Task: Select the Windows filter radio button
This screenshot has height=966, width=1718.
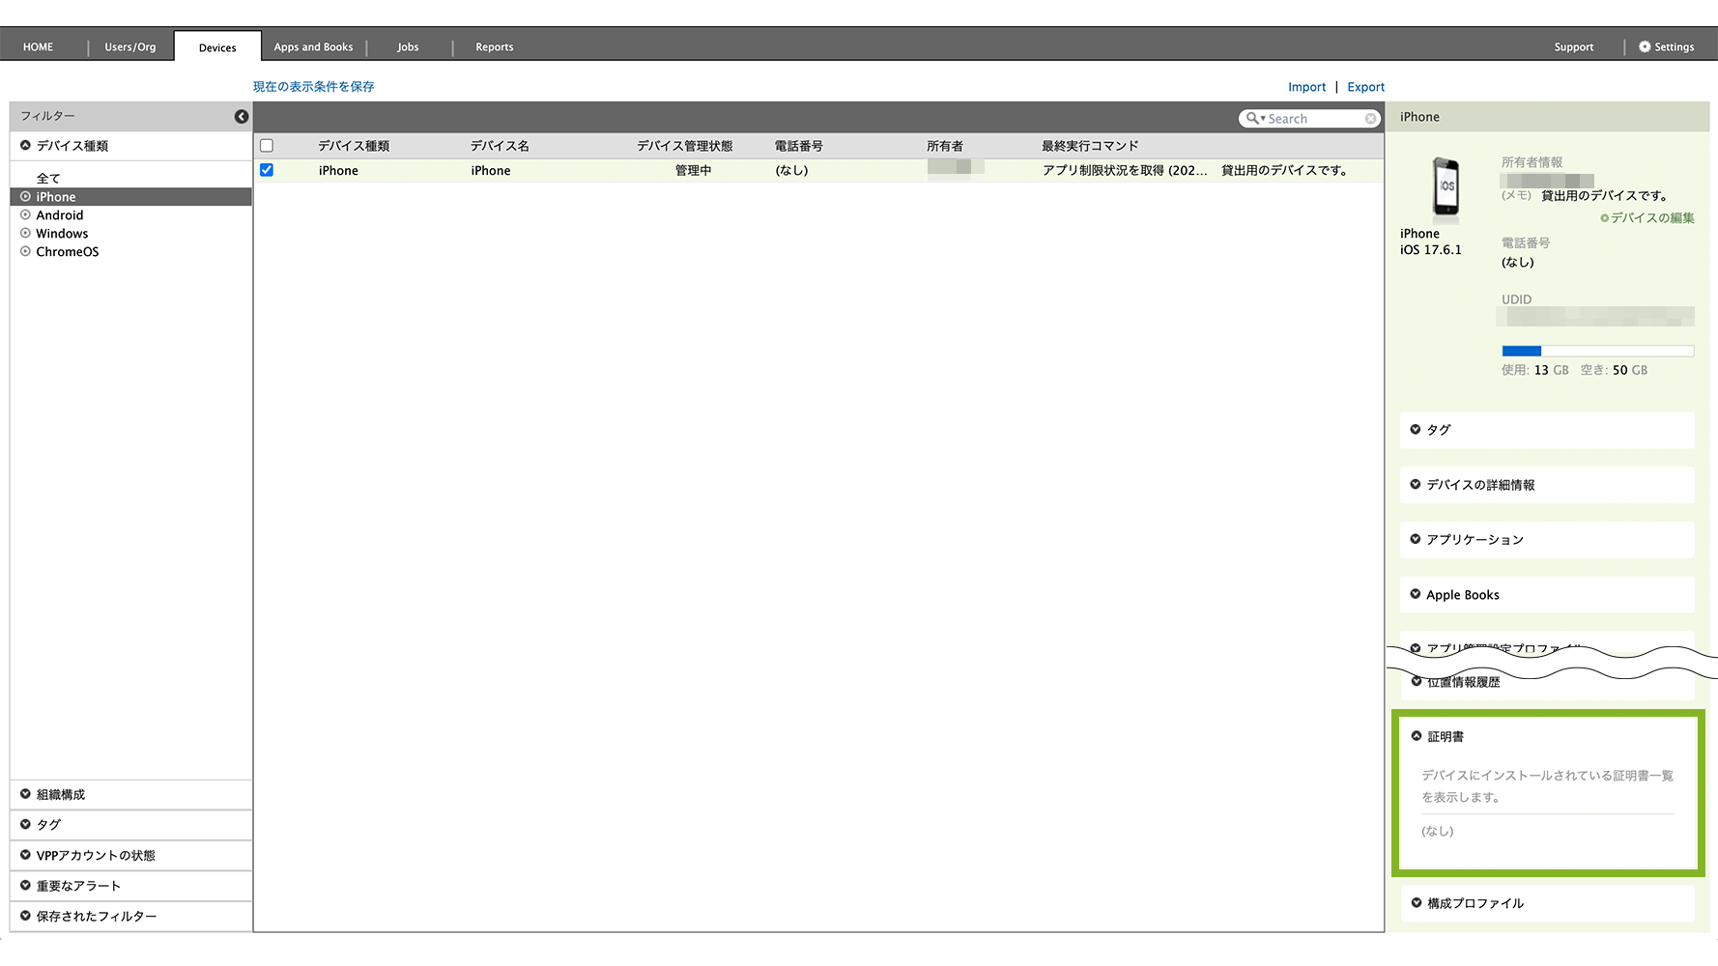Action: [x=26, y=234]
